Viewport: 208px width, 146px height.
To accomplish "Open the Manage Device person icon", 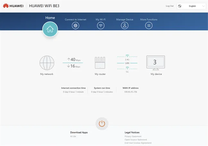I will (x=125, y=25).
